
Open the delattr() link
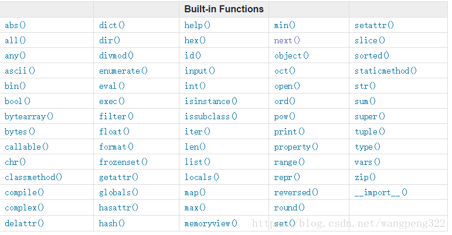25,223
